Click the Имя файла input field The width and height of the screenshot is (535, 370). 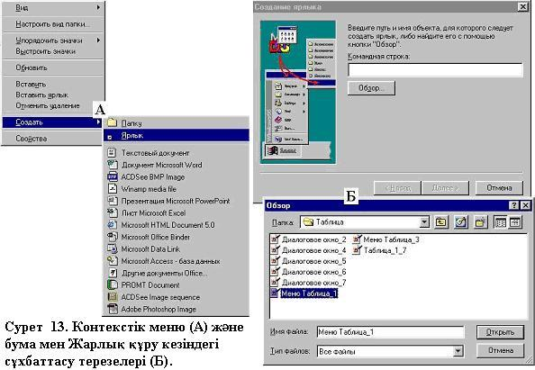[390, 332]
